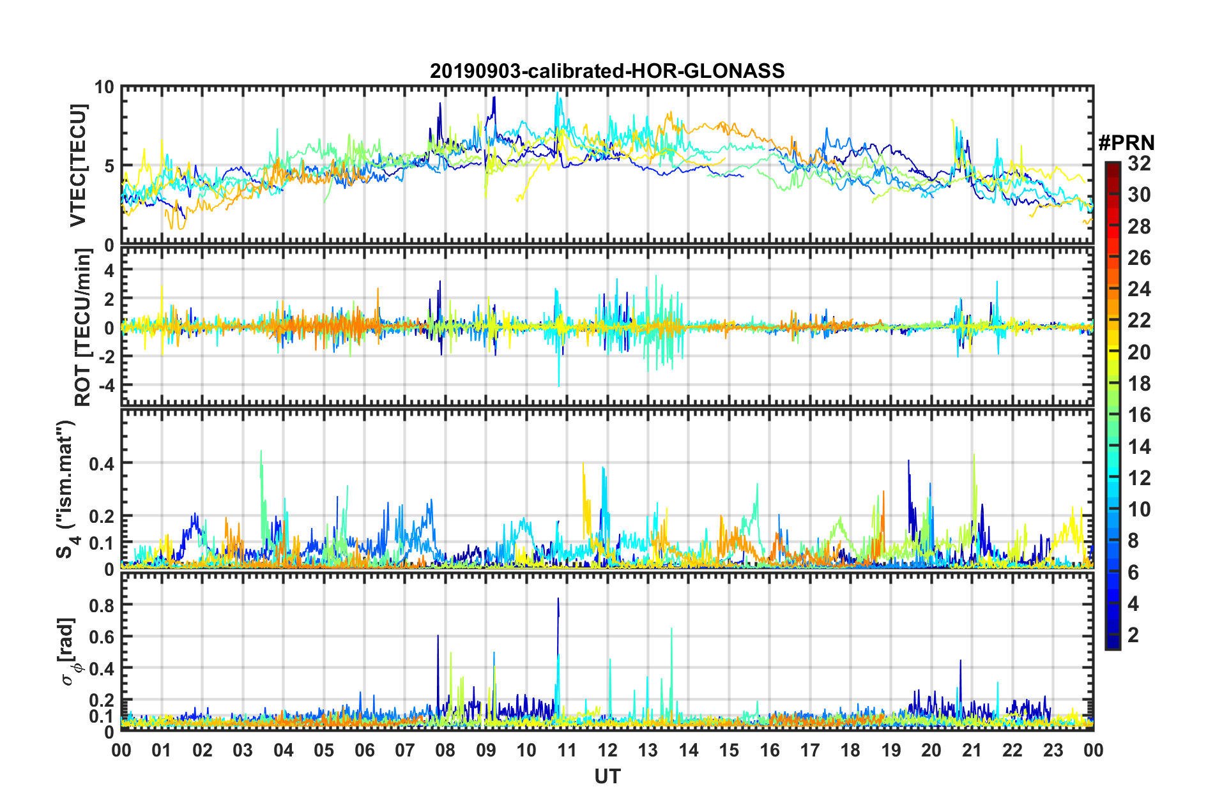Select the 30 label on the PRN colorbar
Viewport: 1215px width, 812px height.
coord(1139,195)
